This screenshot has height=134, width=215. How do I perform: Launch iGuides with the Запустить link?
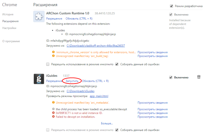72,81
